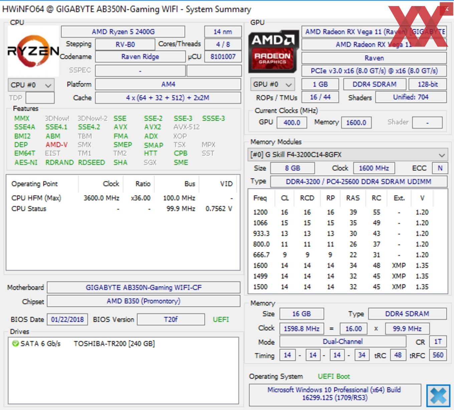The width and height of the screenshot is (454, 410).
Task: Click the motherboard GIGABYTE AB350N-Gaming WIFI-CF field
Action: click(144, 288)
